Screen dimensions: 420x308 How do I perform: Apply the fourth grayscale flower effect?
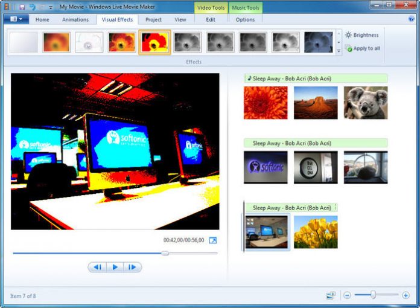point(285,42)
